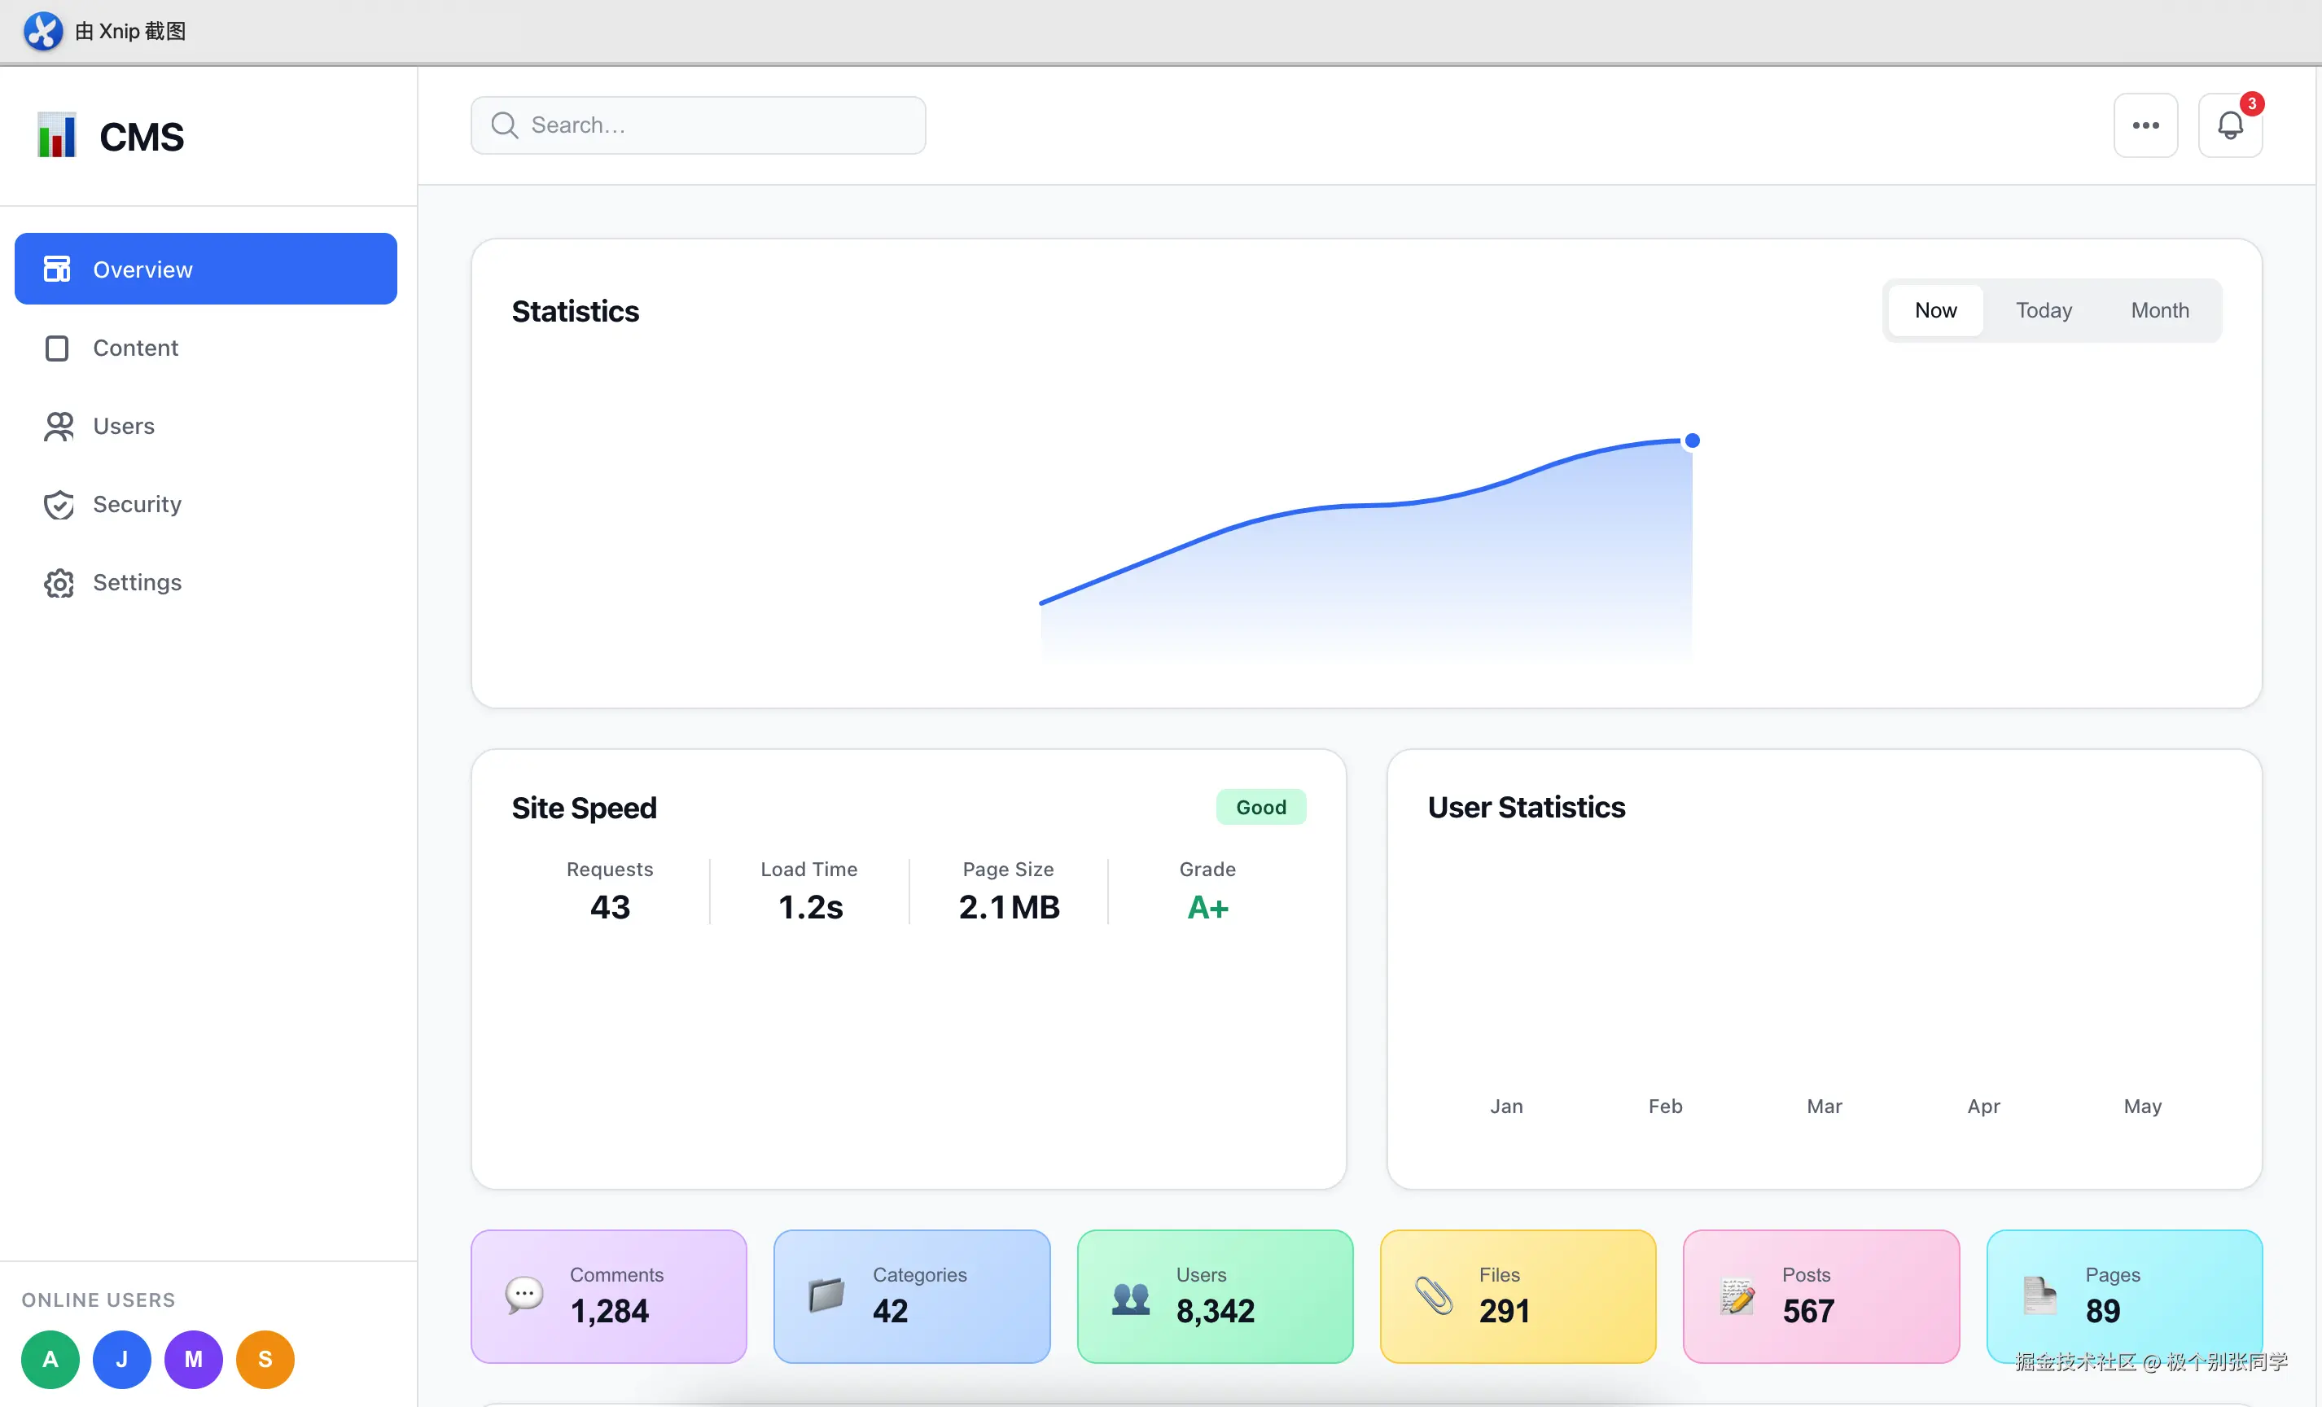Open the Content menu item
The height and width of the screenshot is (1407, 2322).
[x=135, y=348]
